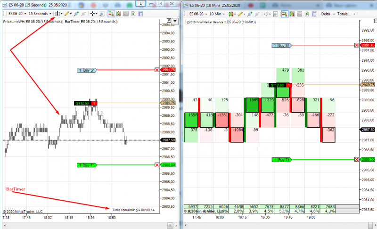Screen dimensions: 377x229
Task: Expand the cursor dropdown arrow in 15 Seconds chart
Action: pyautogui.click(x=97, y=14)
